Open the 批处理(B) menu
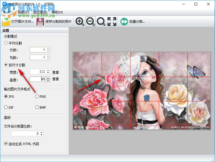 coord(40,12)
